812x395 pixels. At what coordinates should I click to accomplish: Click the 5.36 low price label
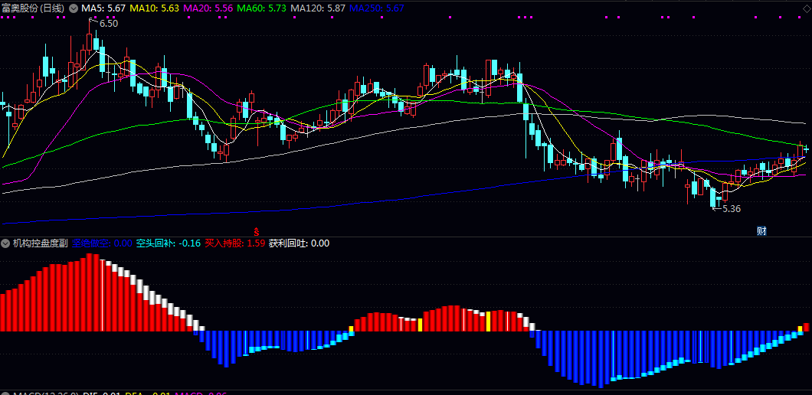click(x=732, y=209)
